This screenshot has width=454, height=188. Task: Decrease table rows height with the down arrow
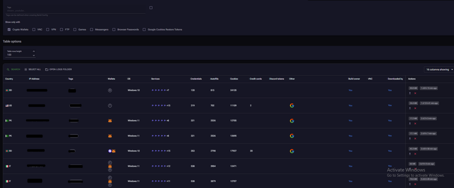[x=34, y=55]
